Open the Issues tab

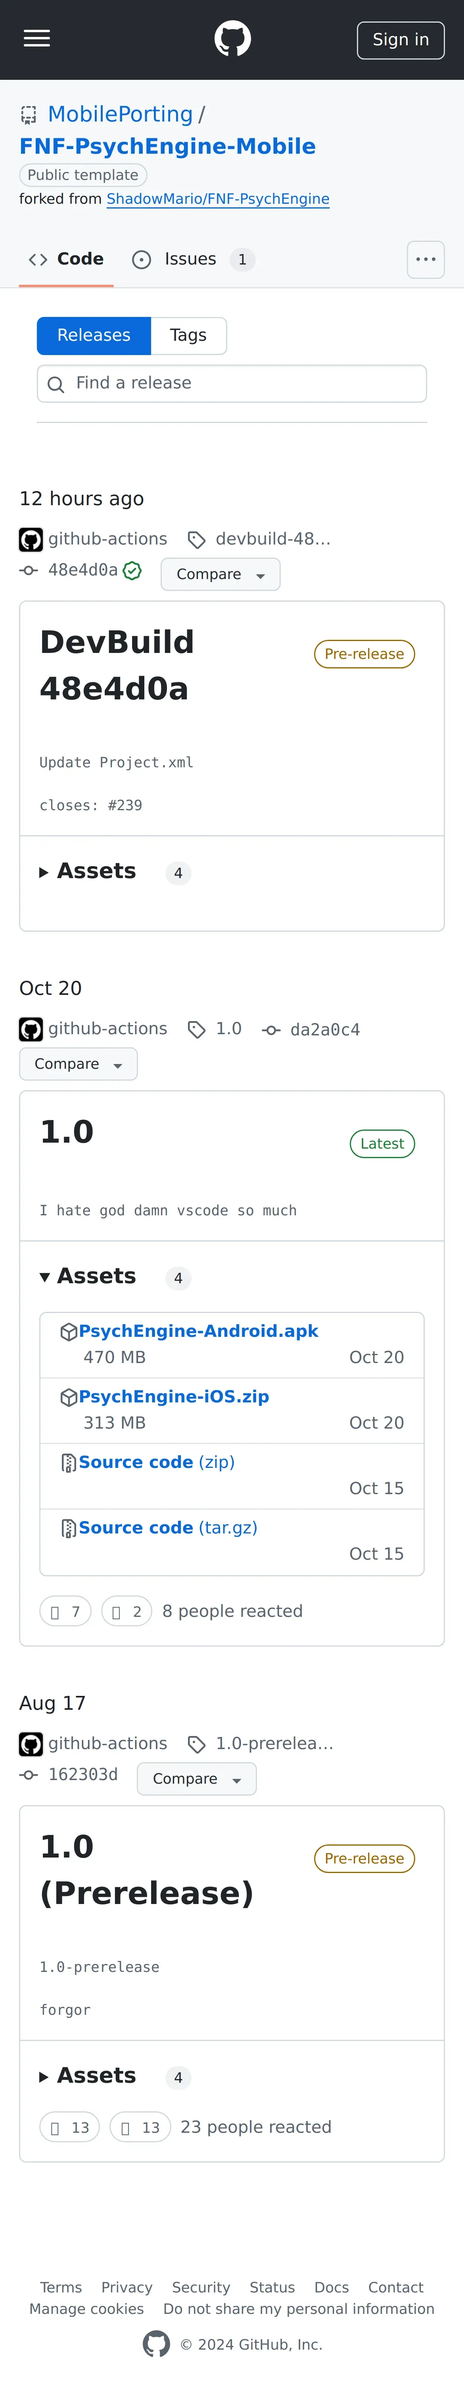190,259
